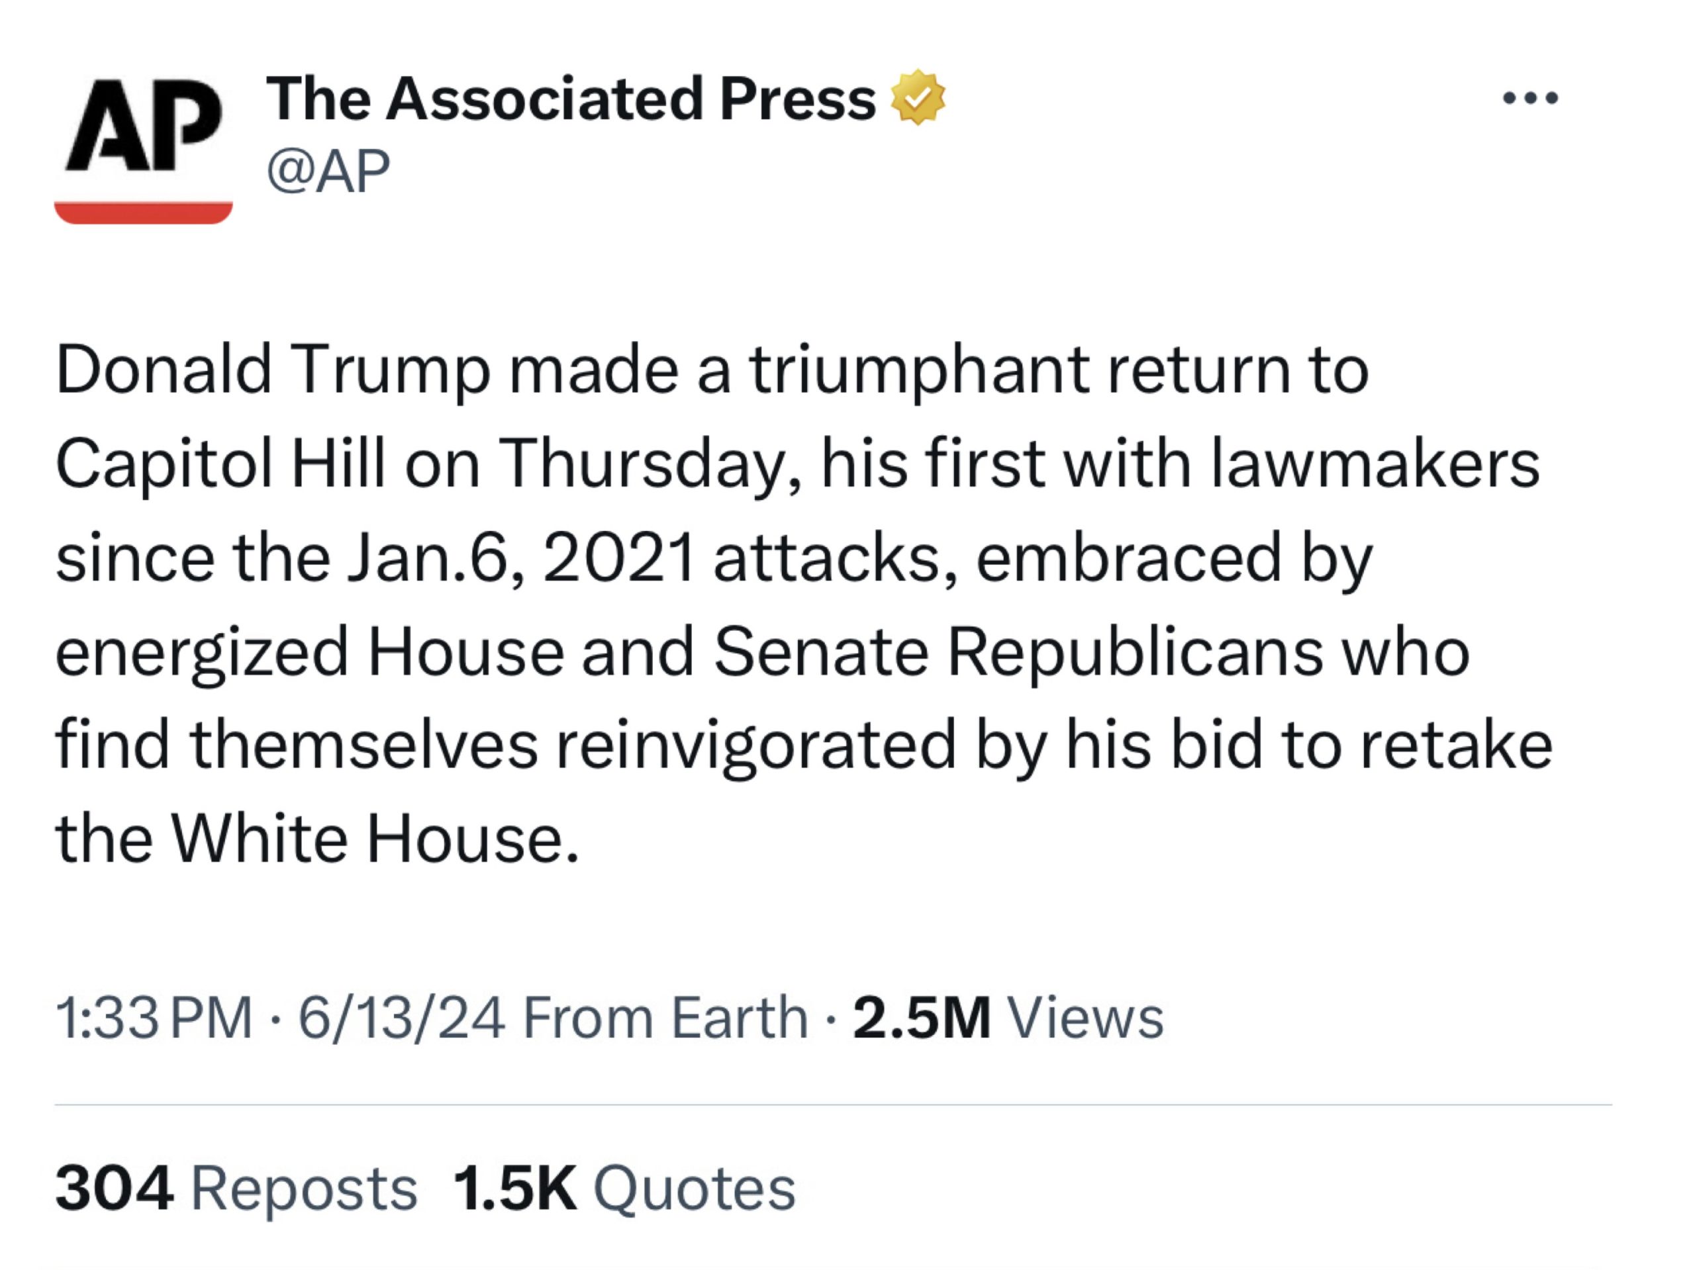This screenshot has height=1270, width=1695.
Task: Click the White House text in tweet
Action: (374, 839)
